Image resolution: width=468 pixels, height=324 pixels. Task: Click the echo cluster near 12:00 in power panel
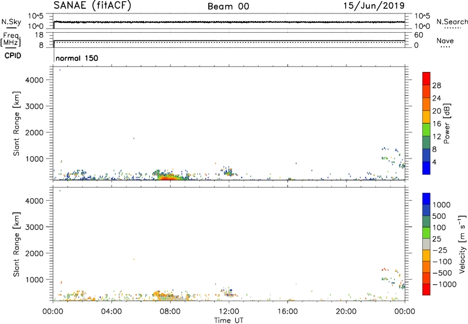(x=228, y=171)
